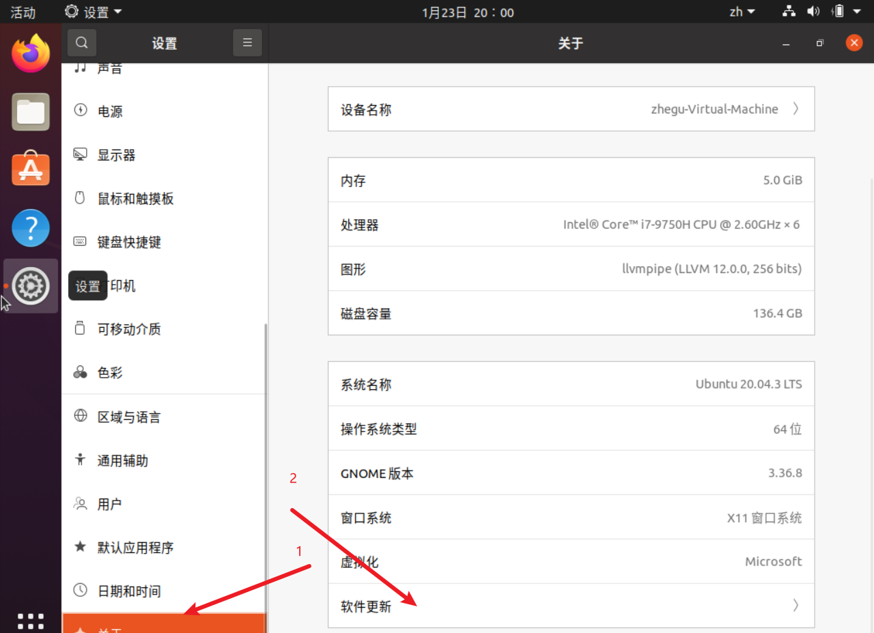Select 色彩 in settings sidebar
The height and width of the screenshot is (633, 874).
[x=164, y=372]
